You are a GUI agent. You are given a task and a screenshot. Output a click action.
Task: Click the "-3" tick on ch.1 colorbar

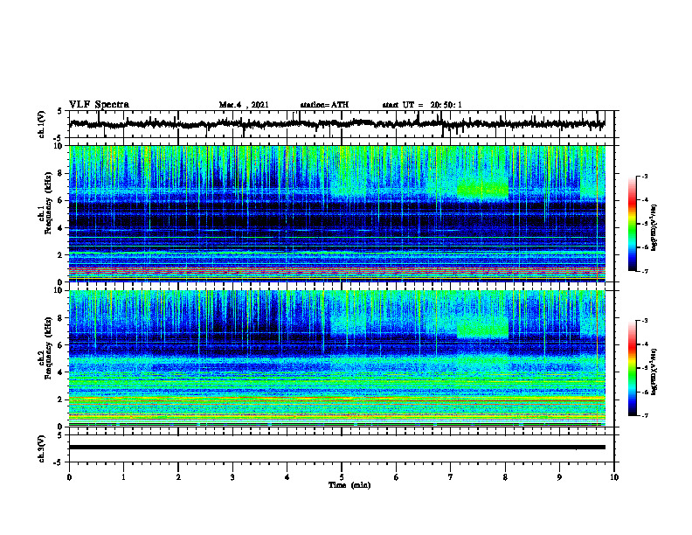click(644, 176)
